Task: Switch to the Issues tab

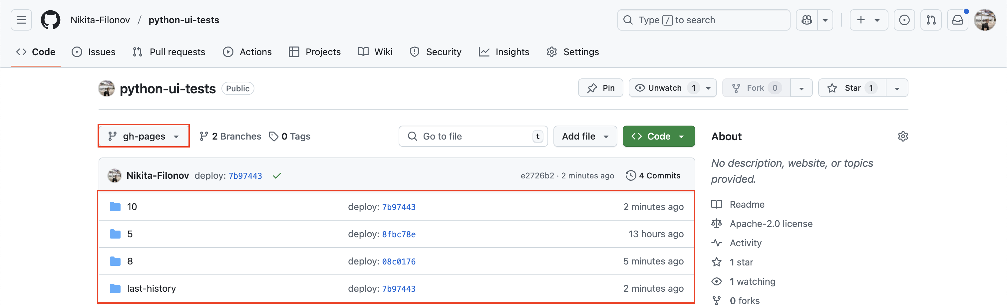Action: pos(94,52)
